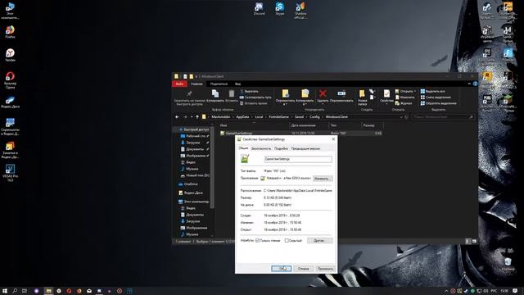Image resolution: width=524 pixels, height=295 pixels.
Task: Open the VEGAS Pro desktop shortcut
Action: point(10,173)
